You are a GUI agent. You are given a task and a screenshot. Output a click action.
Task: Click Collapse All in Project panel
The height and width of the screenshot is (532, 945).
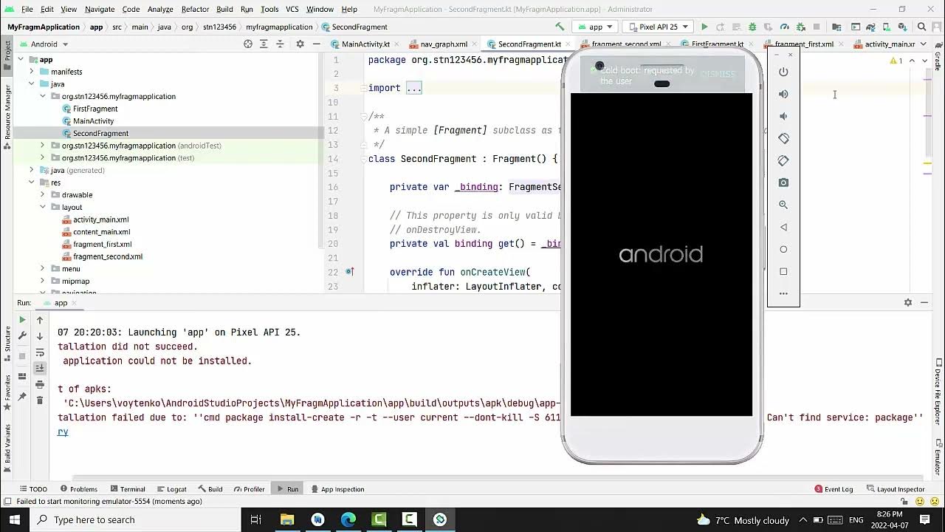tap(280, 44)
